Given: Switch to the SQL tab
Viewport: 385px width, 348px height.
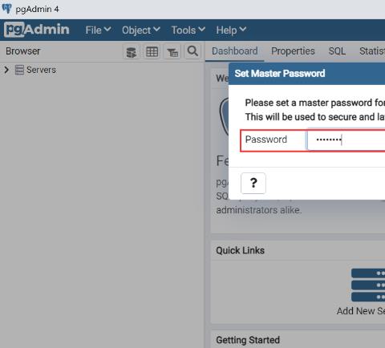Looking at the screenshot, I should [x=337, y=51].
